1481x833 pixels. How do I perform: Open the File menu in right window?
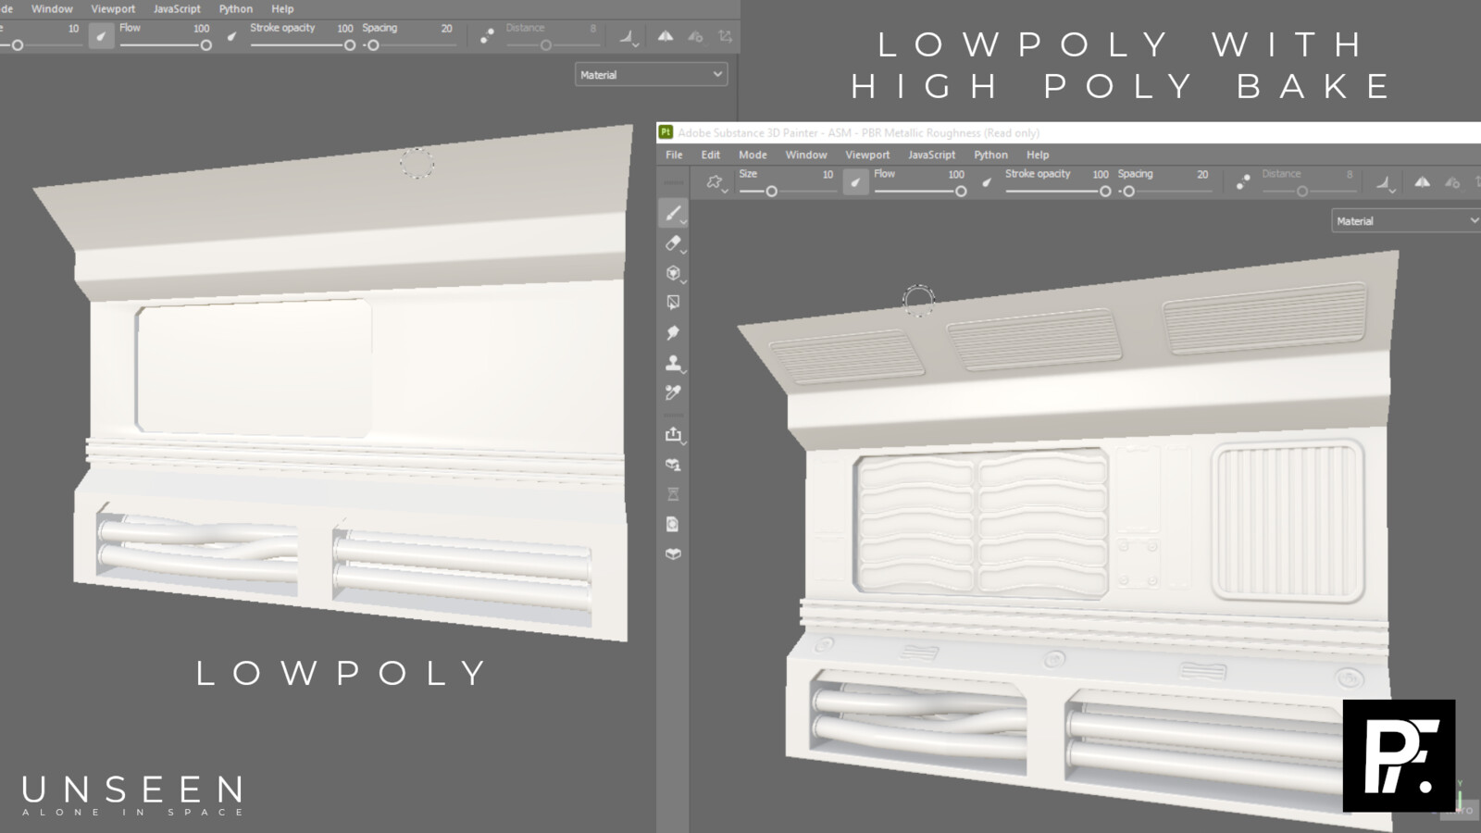674,155
